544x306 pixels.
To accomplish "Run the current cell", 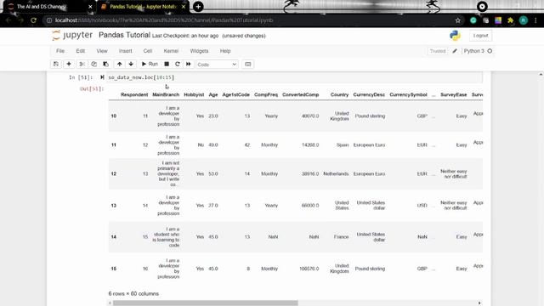I will coord(150,65).
